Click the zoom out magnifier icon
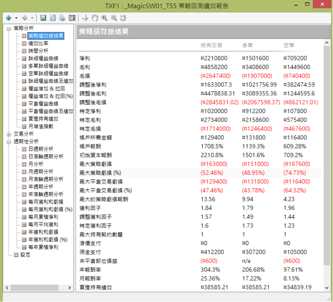The image size is (333, 302). click(x=114, y=18)
